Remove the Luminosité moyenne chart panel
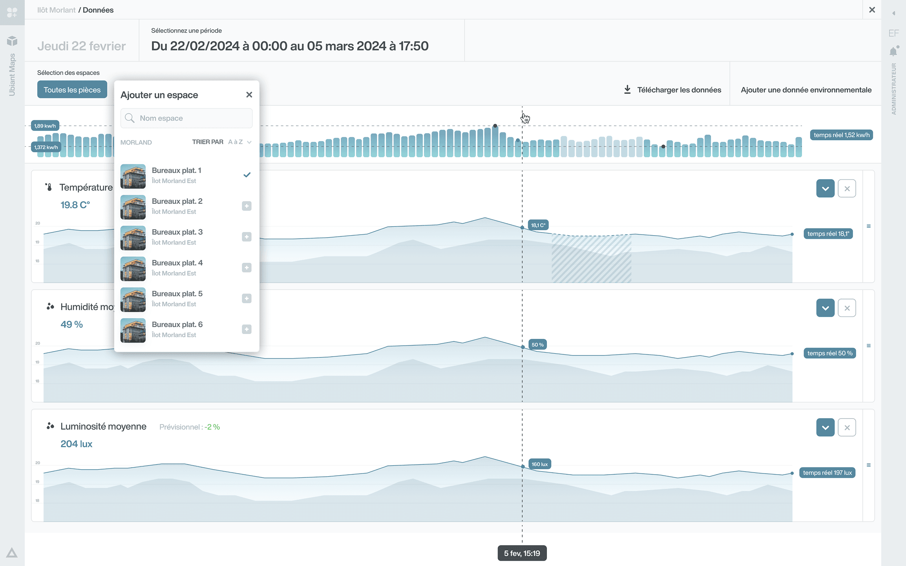906x566 pixels. 847,428
